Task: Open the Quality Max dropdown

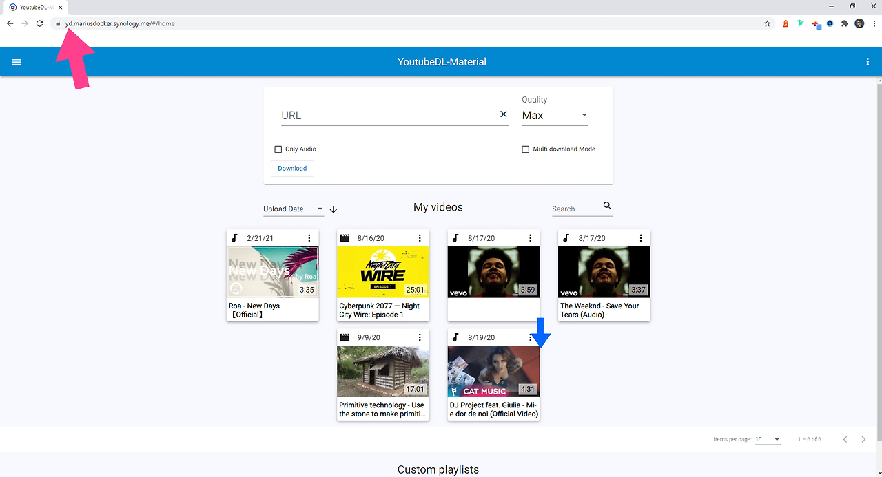Action: pyautogui.click(x=555, y=116)
